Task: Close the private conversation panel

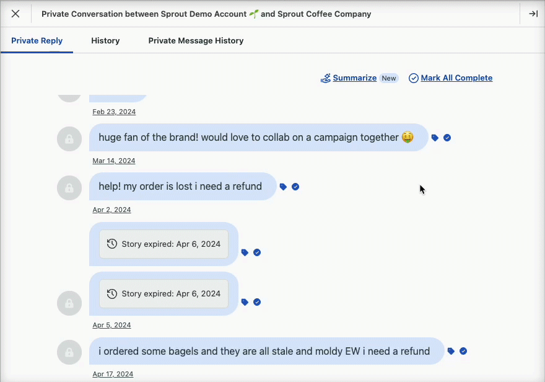Action: coord(15,14)
